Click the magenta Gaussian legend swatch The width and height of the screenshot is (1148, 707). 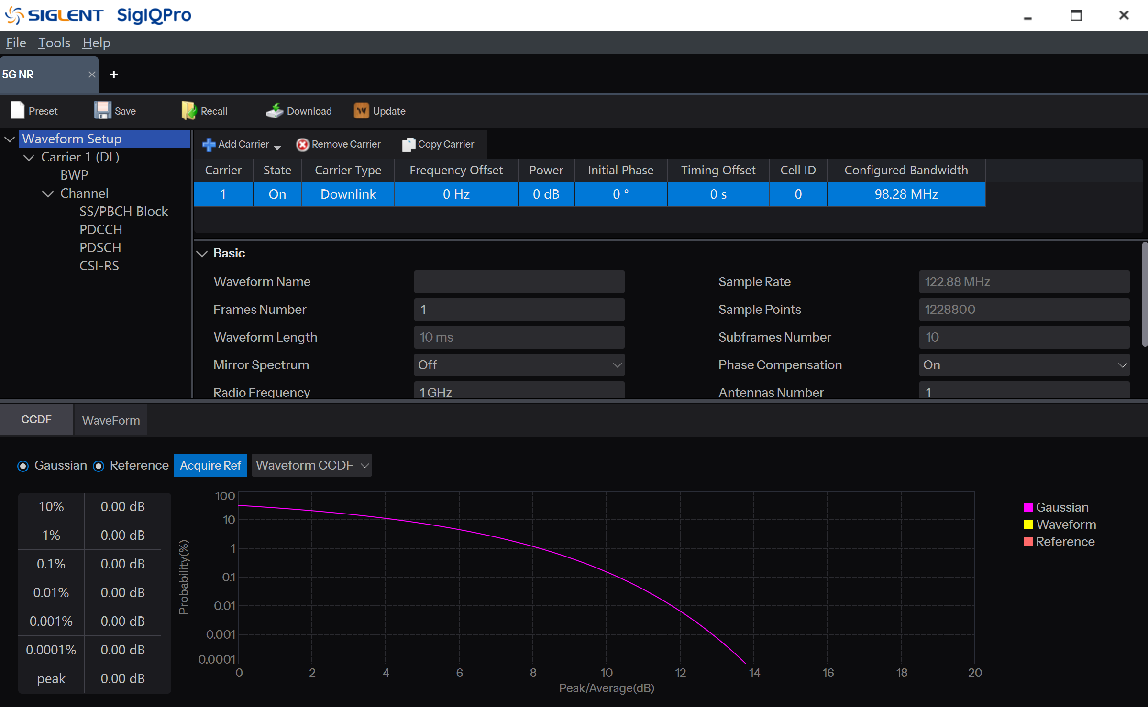[x=1028, y=507]
